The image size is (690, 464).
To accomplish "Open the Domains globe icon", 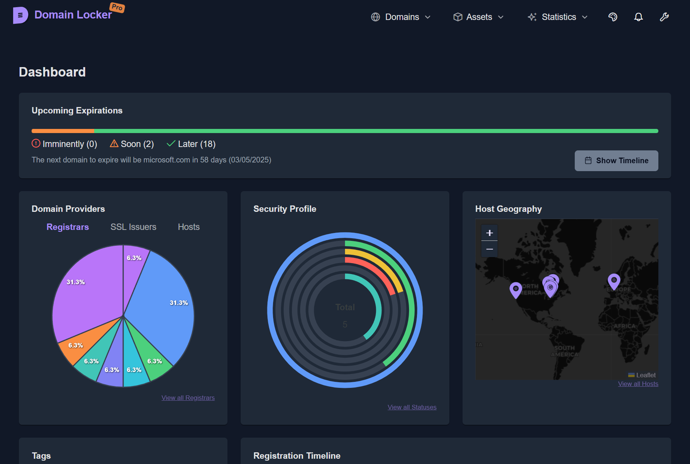I will (x=376, y=17).
